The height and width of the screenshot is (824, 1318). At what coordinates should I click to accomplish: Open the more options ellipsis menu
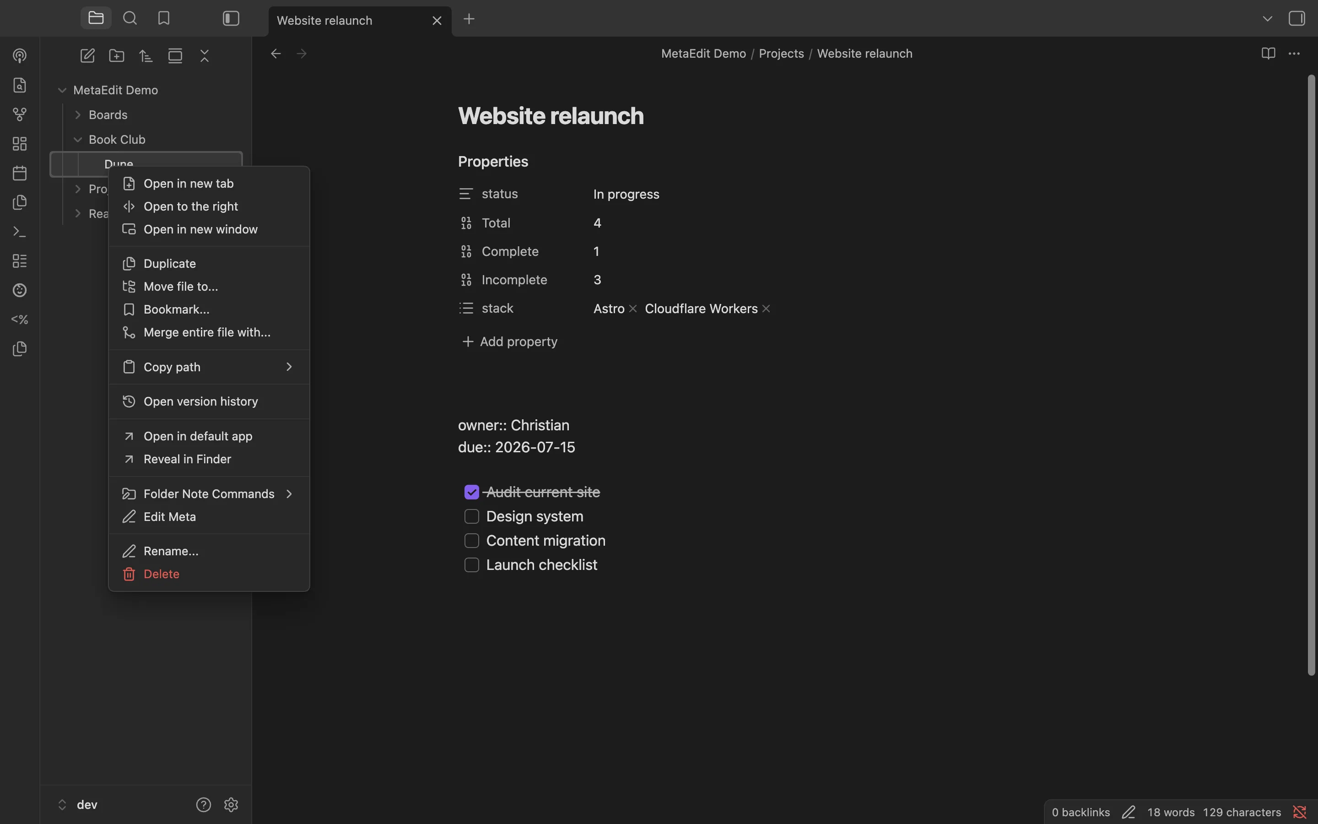click(1294, 54)
